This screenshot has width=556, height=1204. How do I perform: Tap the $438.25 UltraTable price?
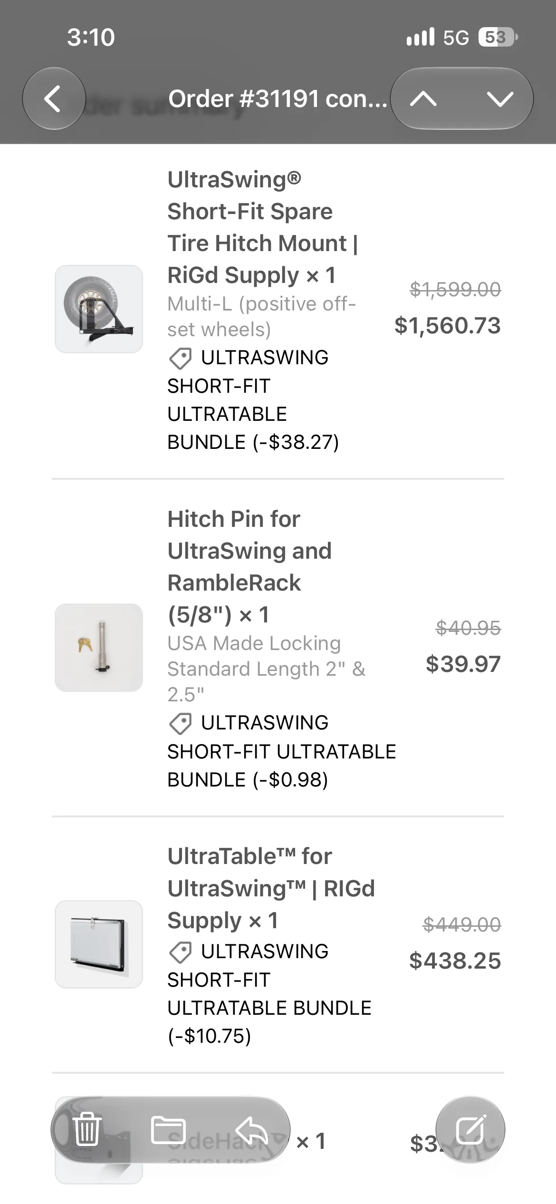click(455, 961)
